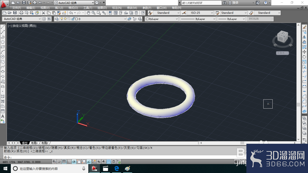Viewport: 308px width, 173px height.
Task: Click the Zoom Previous icon
Action: point(104,13)
